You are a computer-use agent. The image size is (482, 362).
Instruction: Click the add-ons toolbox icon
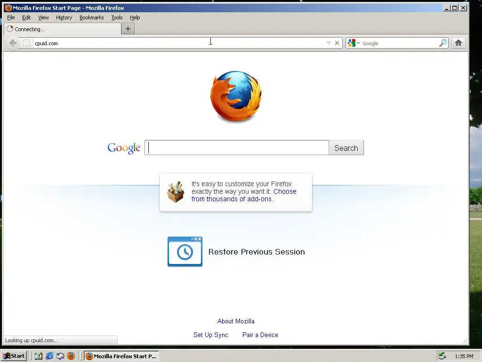[176, 192]
